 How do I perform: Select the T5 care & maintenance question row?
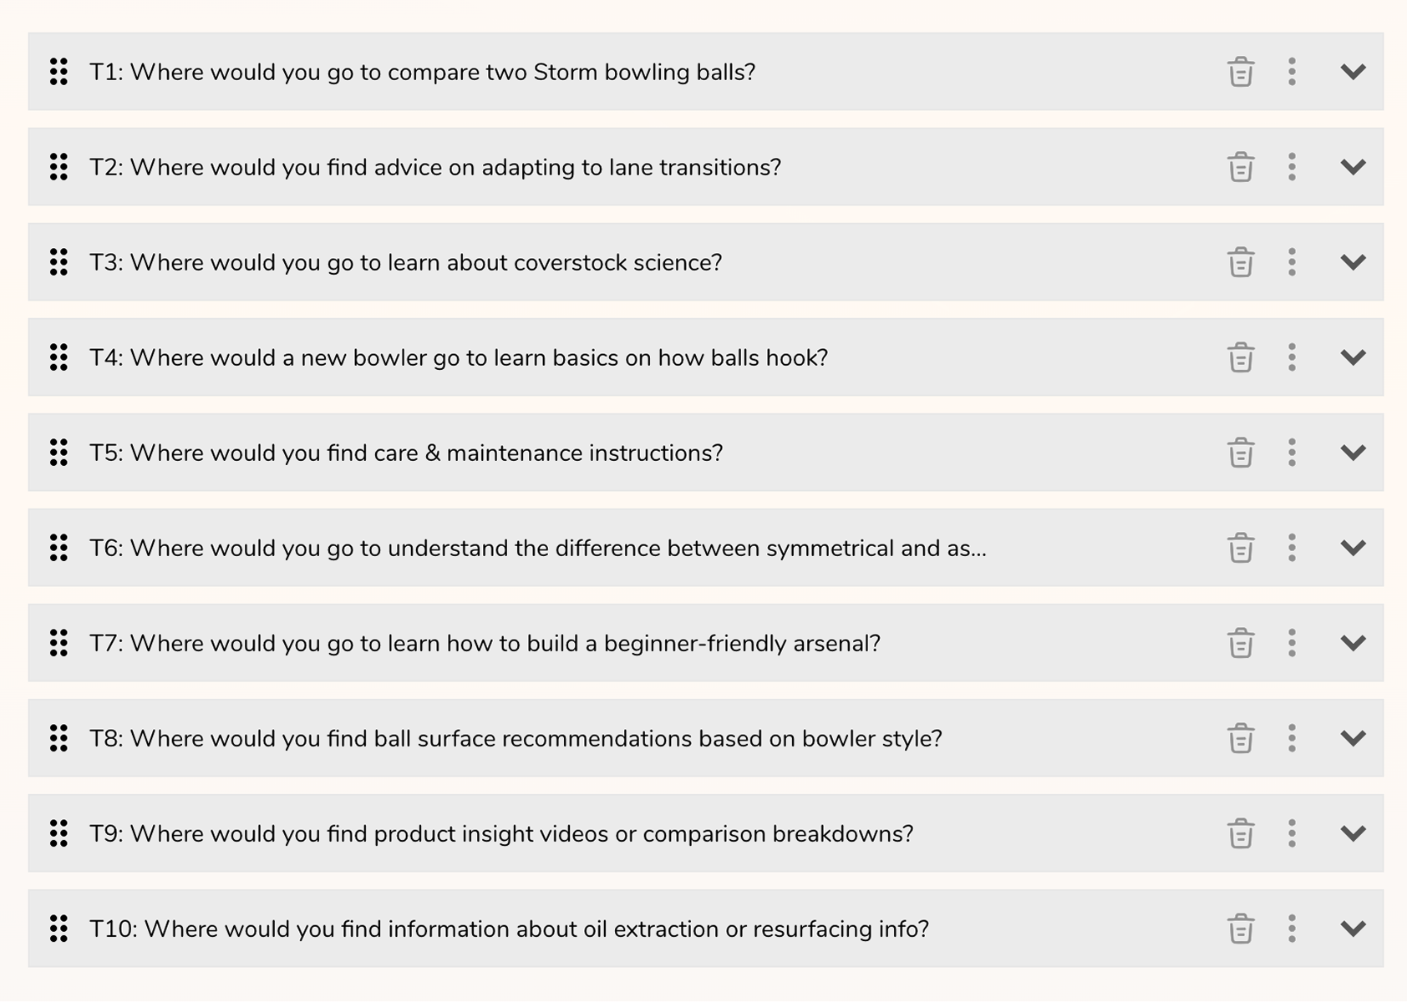[706, 453]
